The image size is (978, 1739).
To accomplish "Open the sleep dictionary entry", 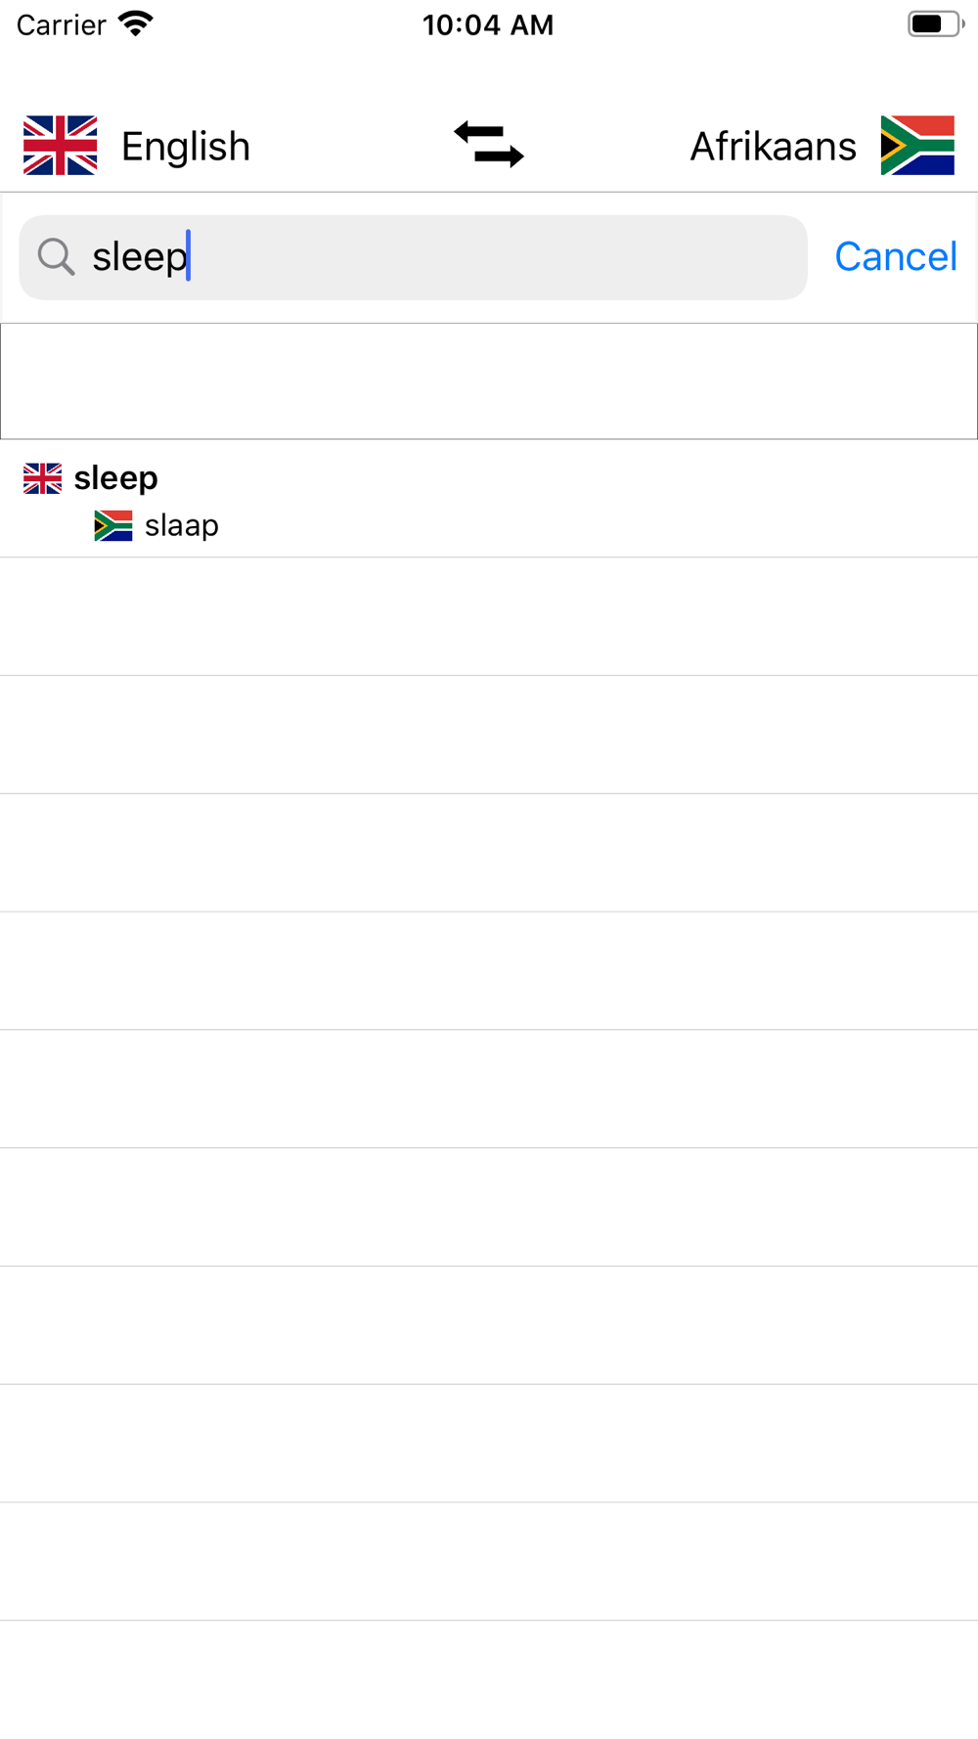I will (x=489, y=499).
